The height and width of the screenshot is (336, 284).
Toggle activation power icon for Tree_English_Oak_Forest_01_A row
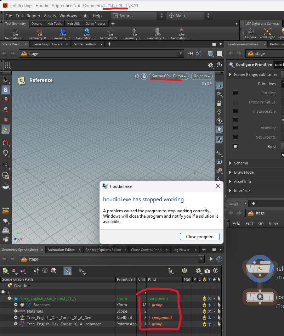tap(204, 298)
